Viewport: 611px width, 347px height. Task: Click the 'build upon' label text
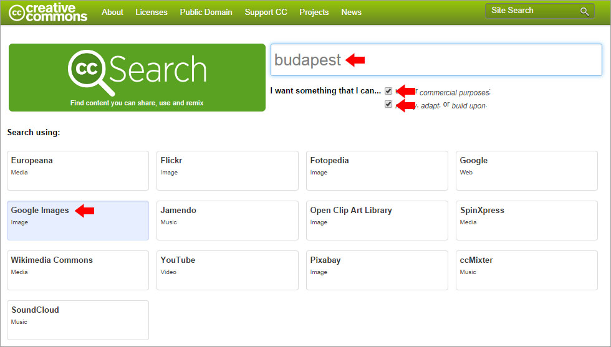tap(469, 105)
